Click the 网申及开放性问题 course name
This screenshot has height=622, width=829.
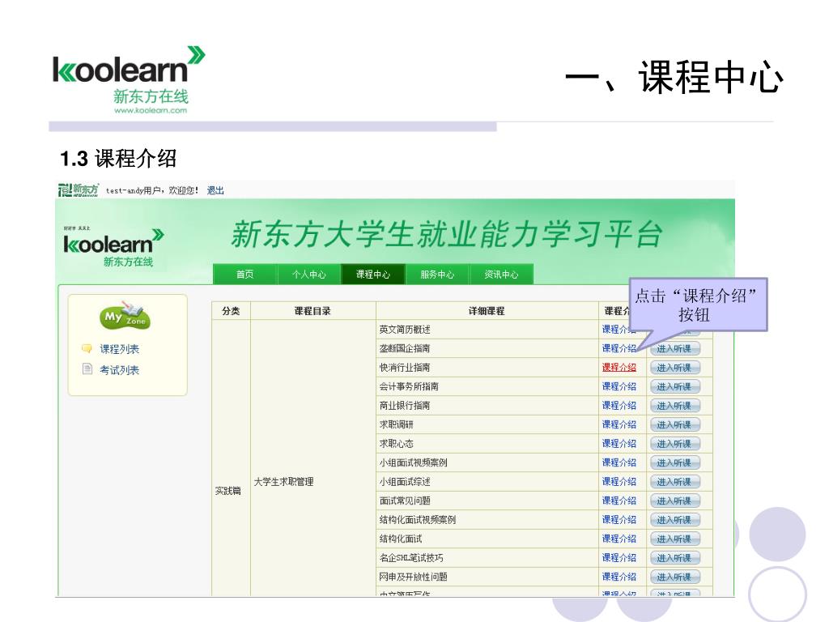coord(413,577)
